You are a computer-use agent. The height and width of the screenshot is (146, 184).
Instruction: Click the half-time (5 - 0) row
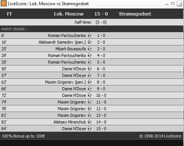tap(92, 22)
